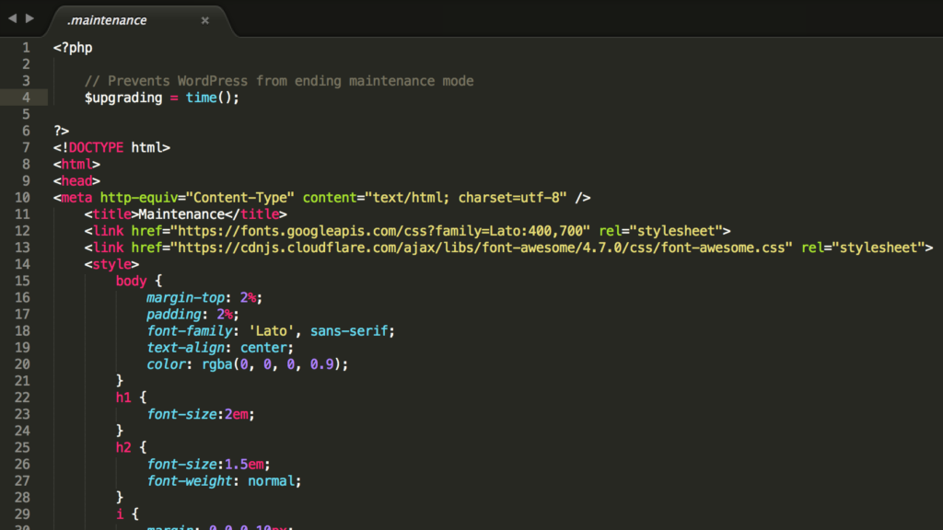943x530 pixels.
Task: Click gutter line number 22 beside h1
Action: [22, 397]
